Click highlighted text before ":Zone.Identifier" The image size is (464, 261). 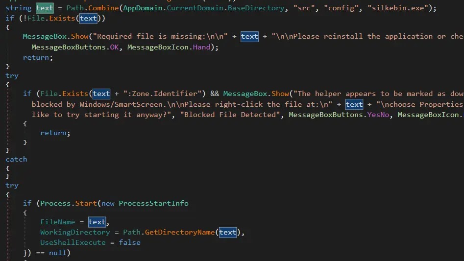point(101,94)
